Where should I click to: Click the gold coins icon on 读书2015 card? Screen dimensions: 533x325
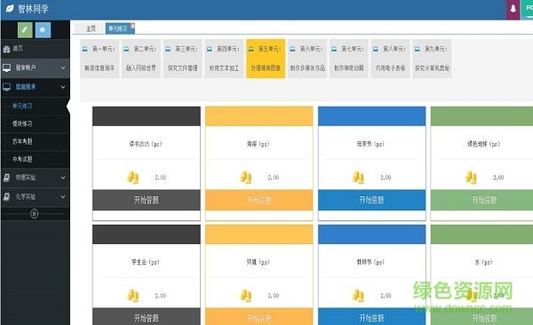click(x=133, y=178)
